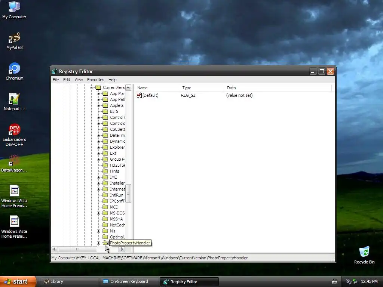This screenshot has height=287, width=383.
Task: Select the DateTime registry key
Action: coord(117,135)
